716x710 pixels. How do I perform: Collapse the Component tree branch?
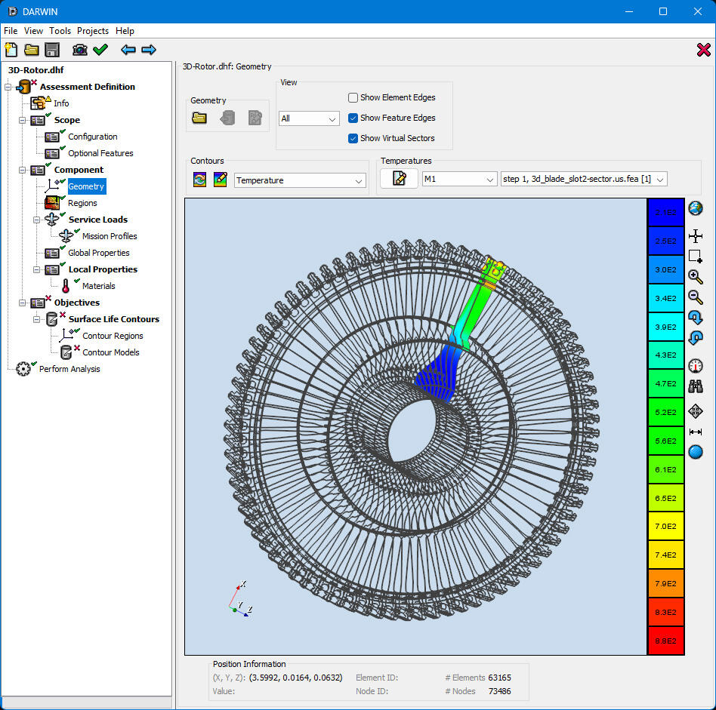pyautogui.click(x=23, y=169)
